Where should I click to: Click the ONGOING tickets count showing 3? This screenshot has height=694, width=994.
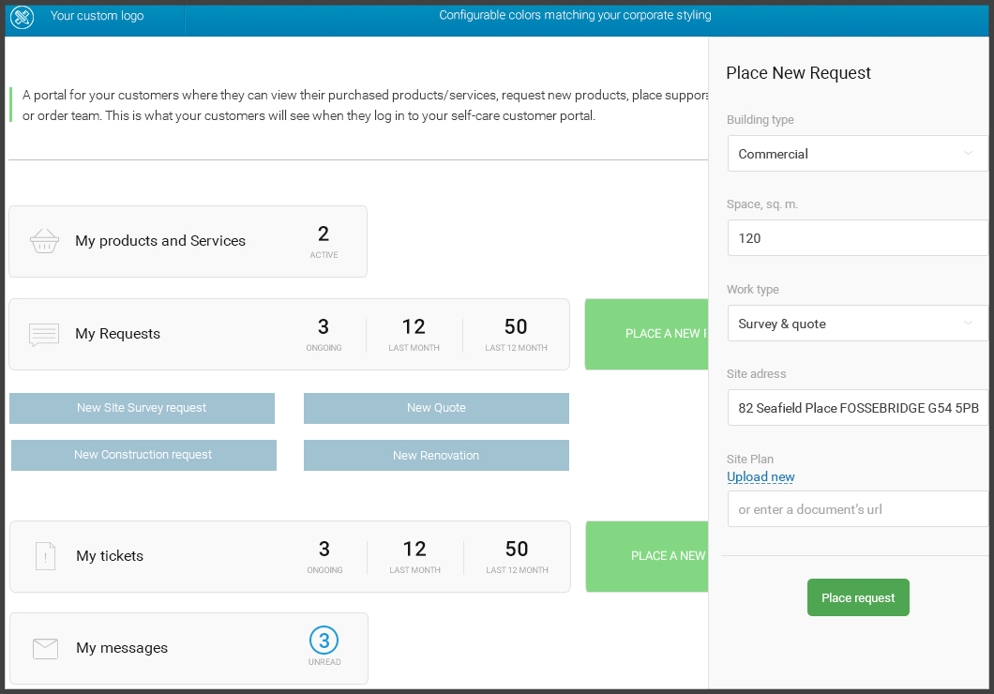coord(324,555)
